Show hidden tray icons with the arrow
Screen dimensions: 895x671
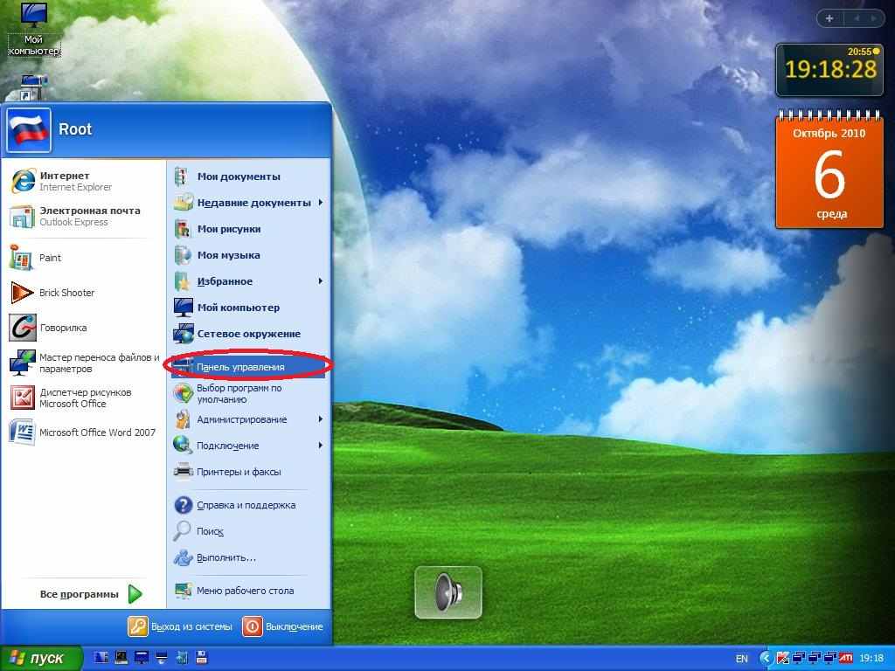pyautogui.click(x=766, y=659)
